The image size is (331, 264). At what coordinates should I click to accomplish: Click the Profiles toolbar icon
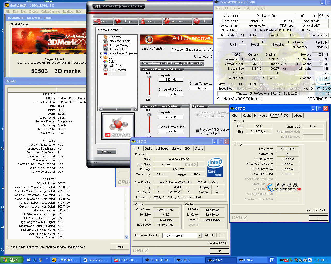pyautogui.click(x=142, y=21)
